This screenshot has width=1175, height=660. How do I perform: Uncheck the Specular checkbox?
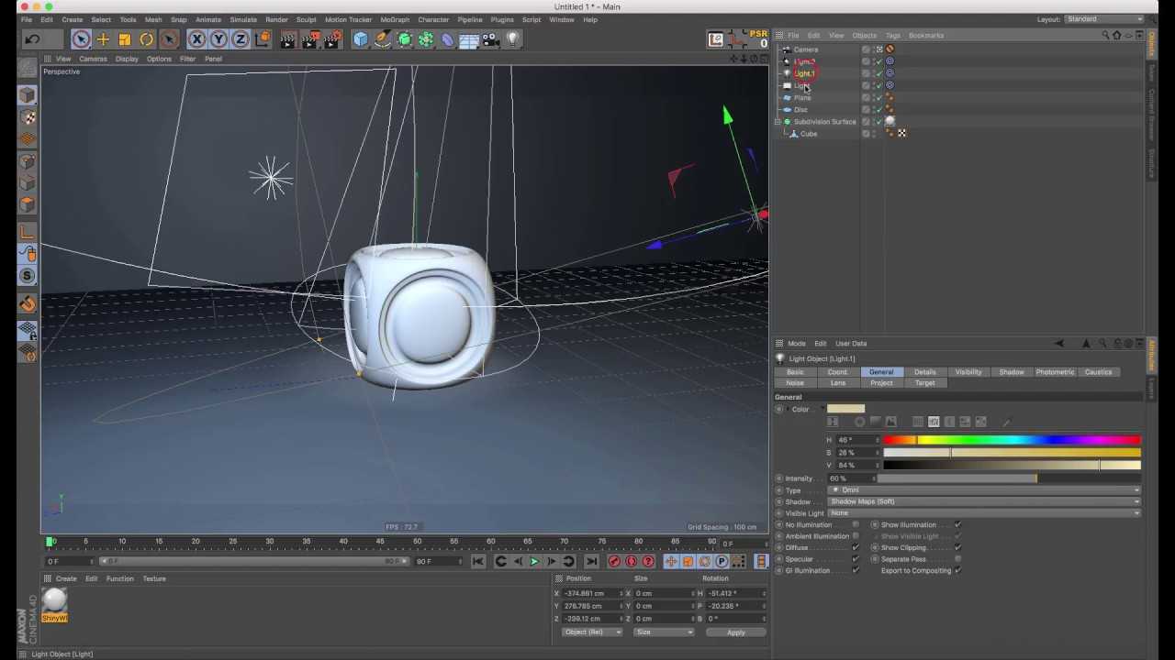(x=856, y=559)
